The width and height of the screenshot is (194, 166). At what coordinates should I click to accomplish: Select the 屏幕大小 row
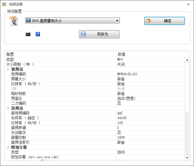pos(95,79)
